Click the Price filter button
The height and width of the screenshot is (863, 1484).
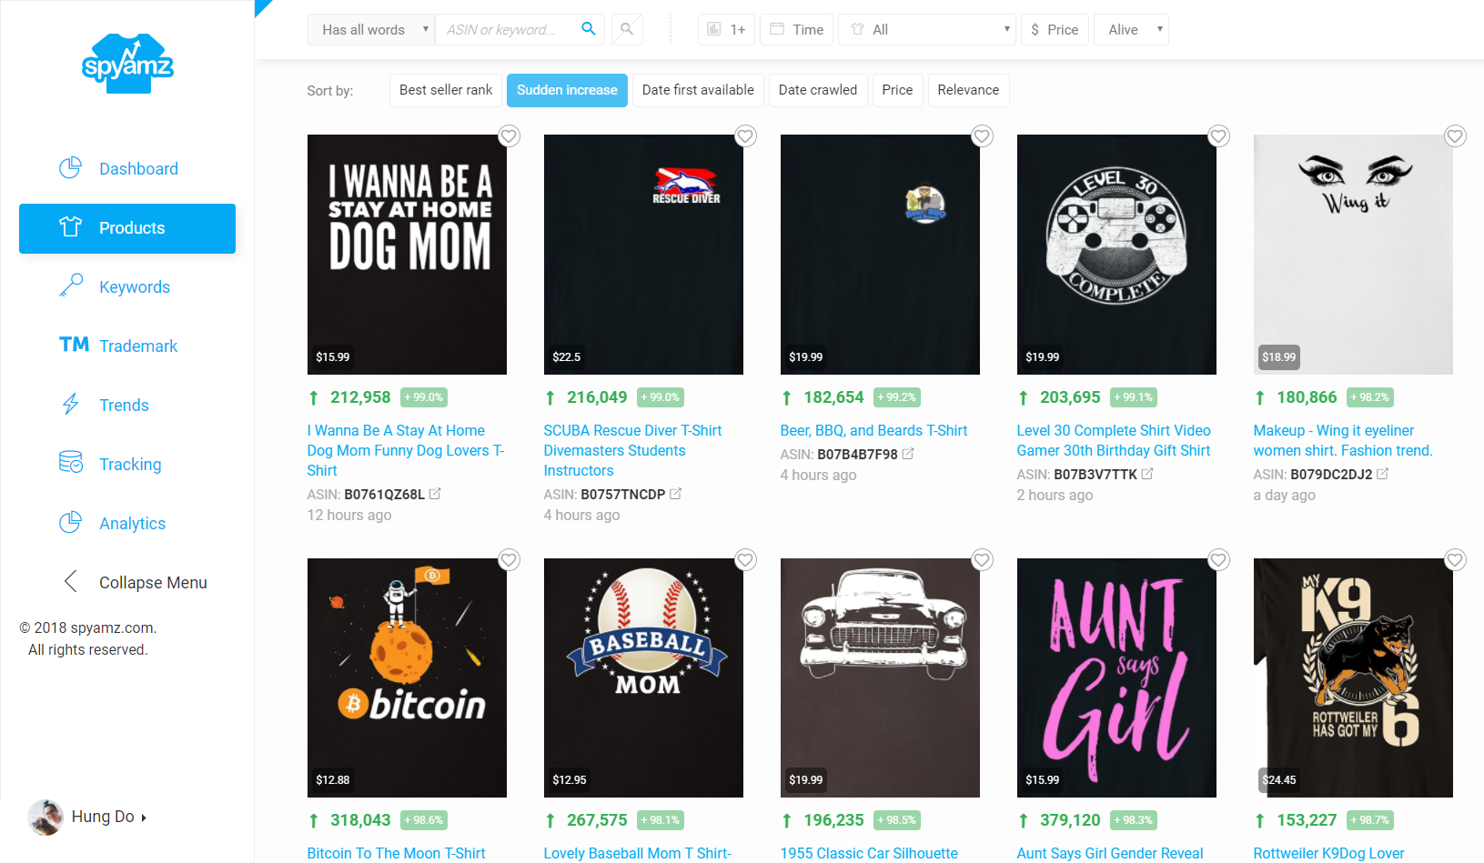[x=1055, y=29]
